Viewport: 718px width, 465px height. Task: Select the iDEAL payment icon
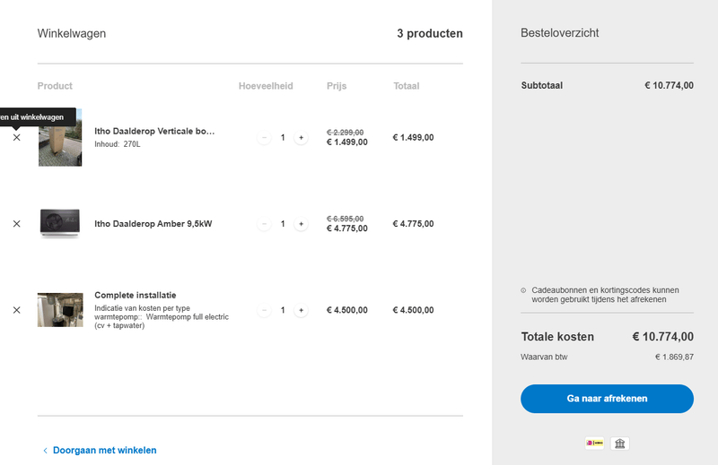click(594, 443)
